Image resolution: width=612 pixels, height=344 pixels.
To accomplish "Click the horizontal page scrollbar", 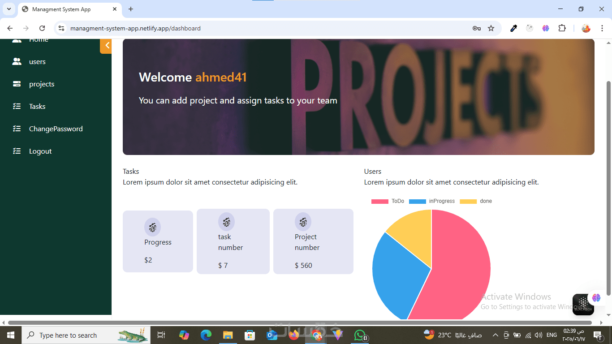I will (x=300, y=322).
